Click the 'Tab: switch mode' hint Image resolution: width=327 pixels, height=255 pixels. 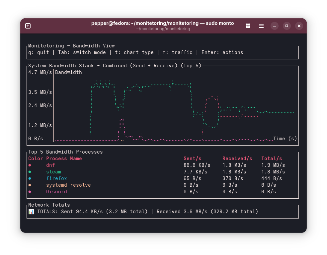pos(82,52)
